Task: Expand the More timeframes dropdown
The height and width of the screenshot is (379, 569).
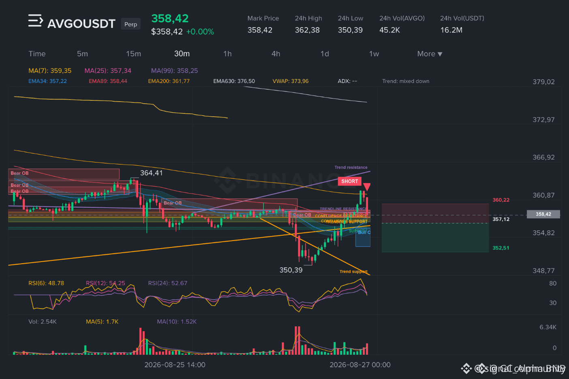Action: tap(430, 54)
